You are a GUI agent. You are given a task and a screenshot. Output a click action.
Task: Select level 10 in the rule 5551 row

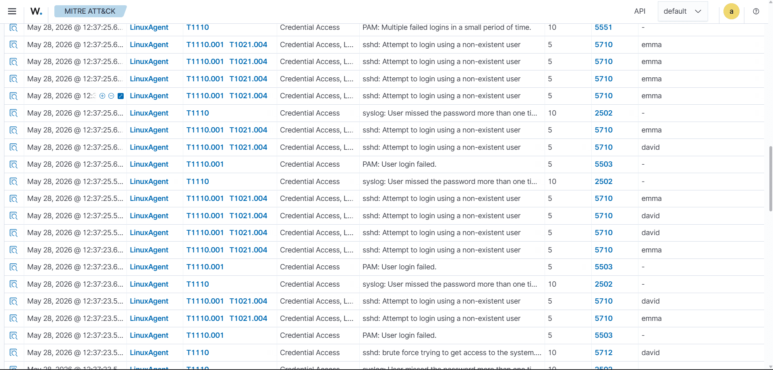[x=552, y=27]
